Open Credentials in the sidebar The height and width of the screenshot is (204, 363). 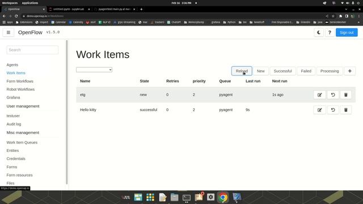click(16, 159)
